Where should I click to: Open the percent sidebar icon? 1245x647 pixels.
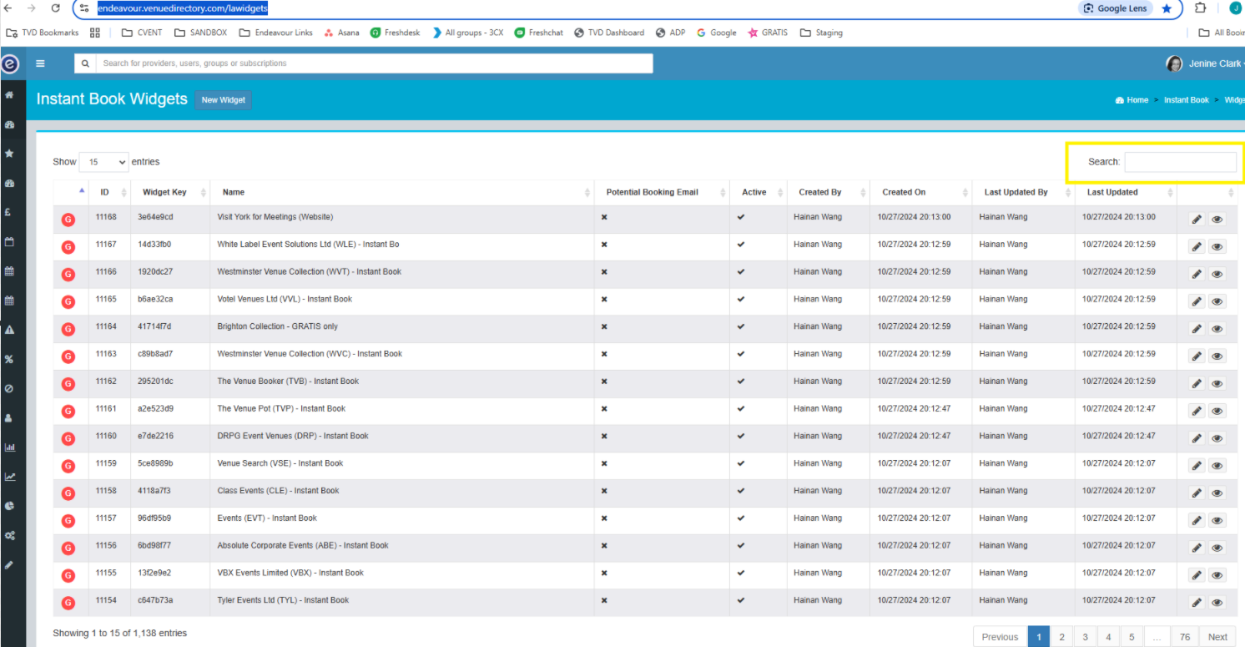[9, 359]
